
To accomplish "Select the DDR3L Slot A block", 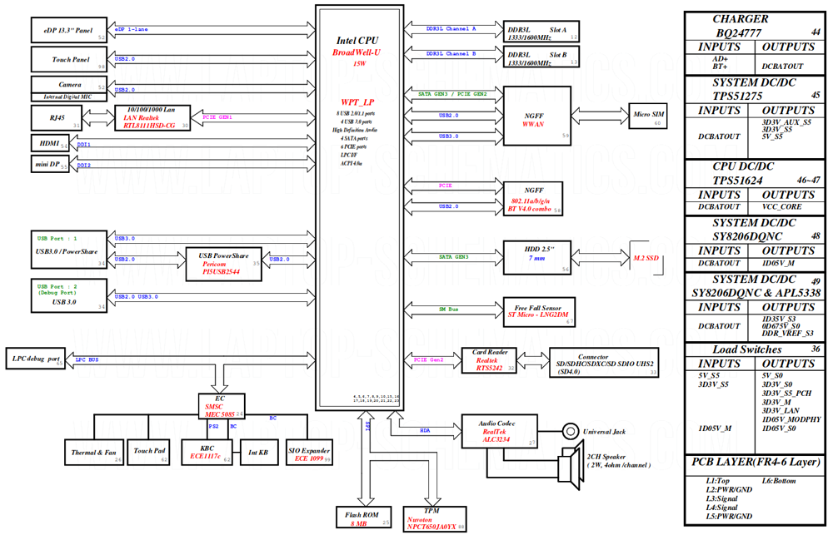I will point(541,32).
